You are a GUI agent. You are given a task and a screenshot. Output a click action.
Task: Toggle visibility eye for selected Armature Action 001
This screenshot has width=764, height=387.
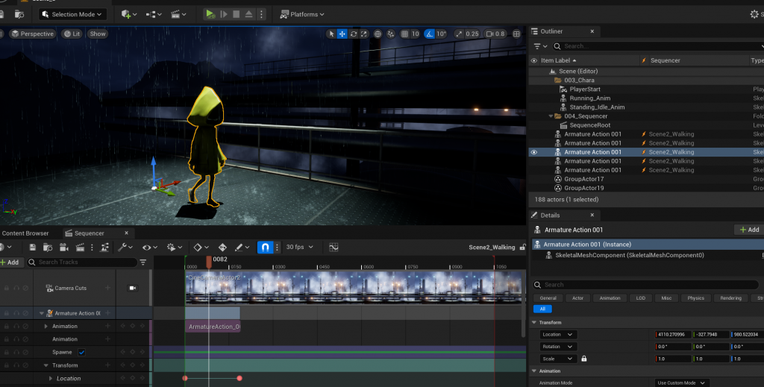[x=533, y=152]
